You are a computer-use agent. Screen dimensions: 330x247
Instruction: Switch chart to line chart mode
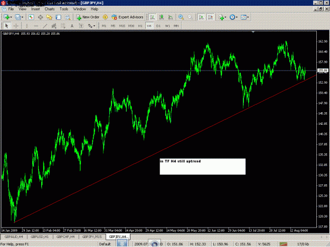click(x=171, y=17)
